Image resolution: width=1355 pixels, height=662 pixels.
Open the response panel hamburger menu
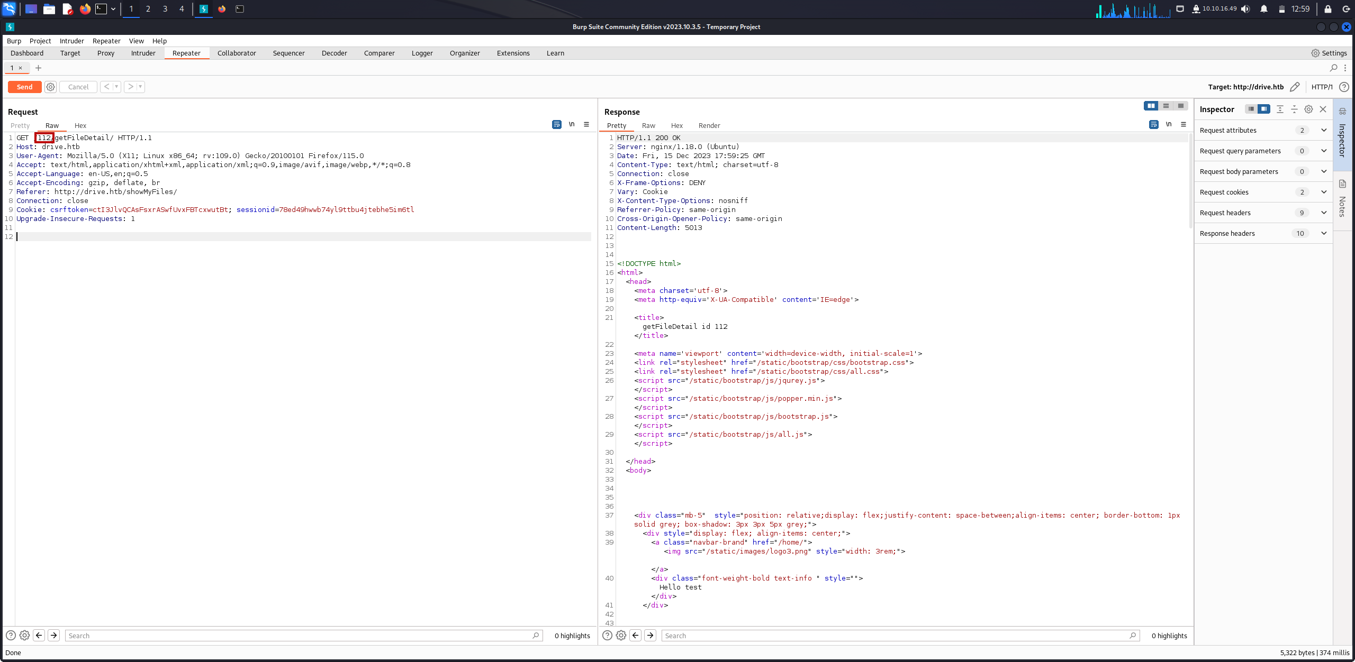(x=1184, y=124)
